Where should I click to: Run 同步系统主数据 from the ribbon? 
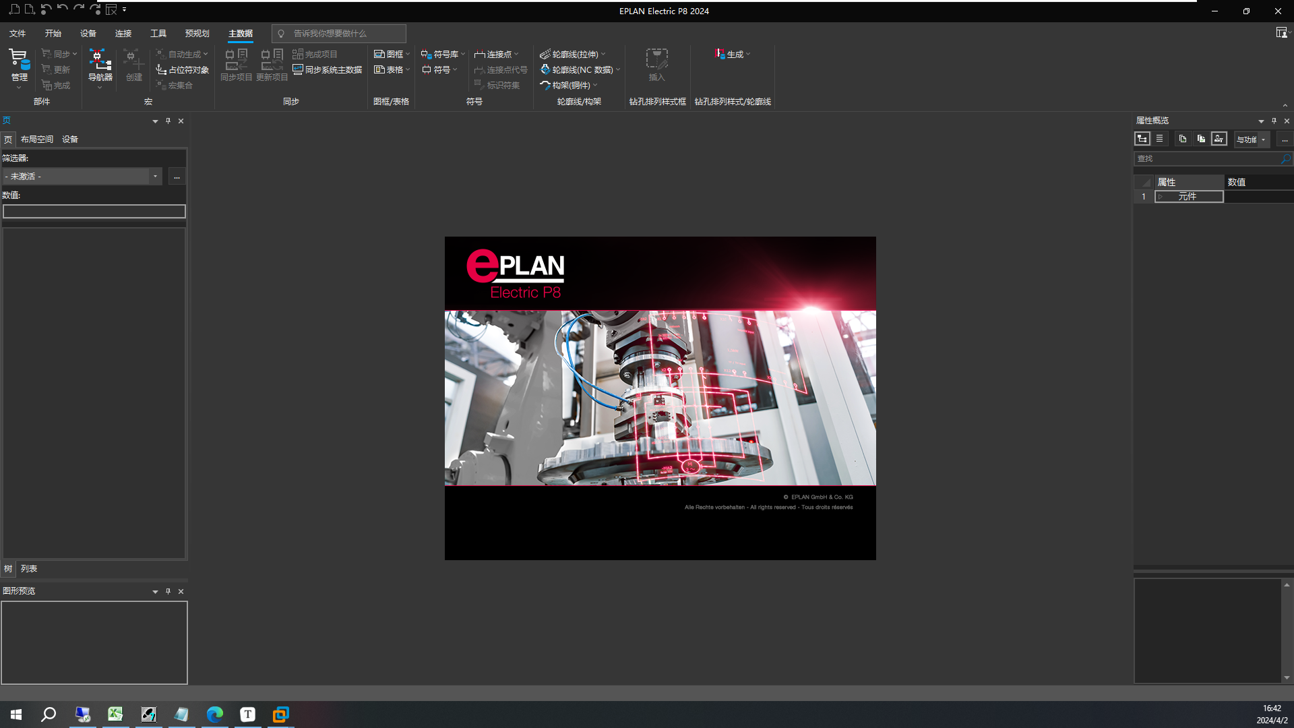[327, 69]
